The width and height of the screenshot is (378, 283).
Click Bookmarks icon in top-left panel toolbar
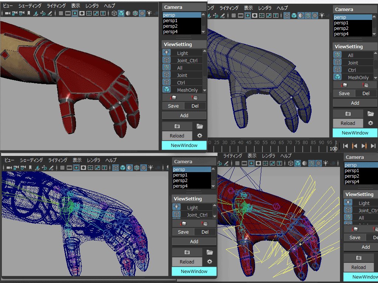point(29,13)
